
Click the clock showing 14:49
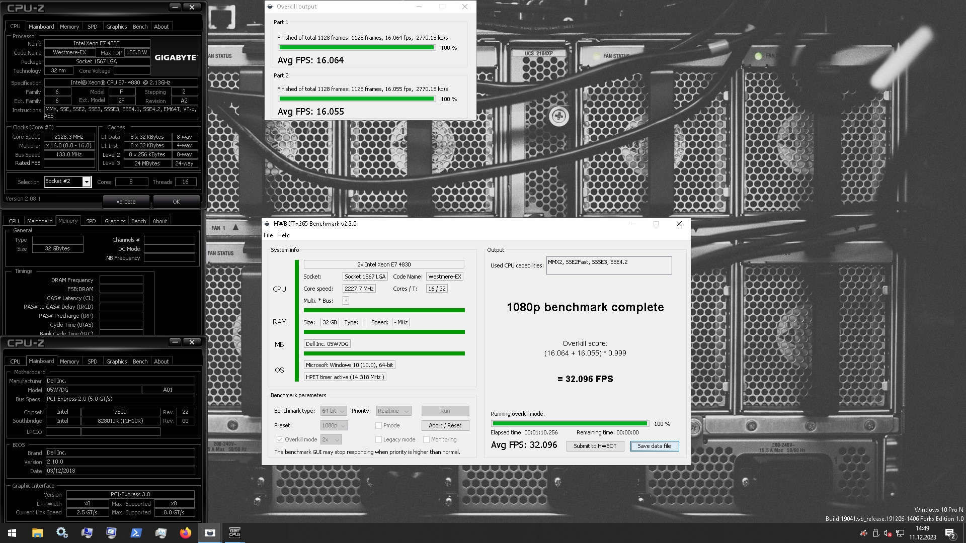coord(923,528)
